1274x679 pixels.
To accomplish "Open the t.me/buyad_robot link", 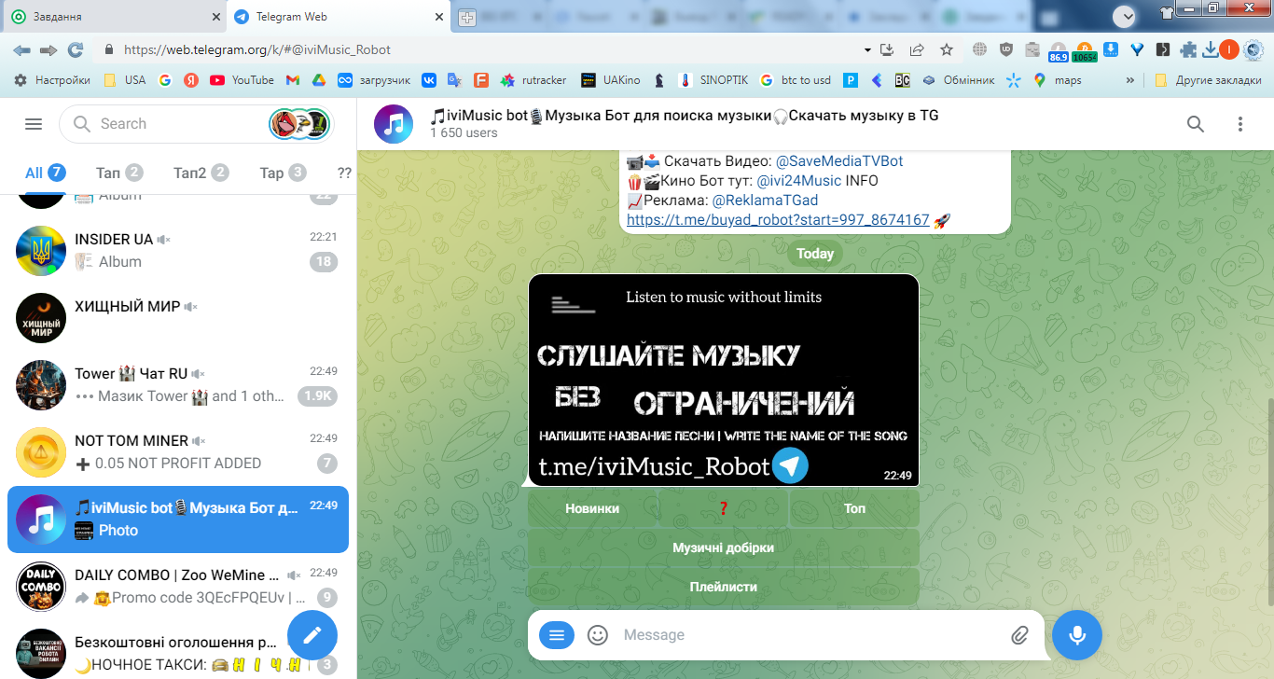I will [x=778, y=220].
